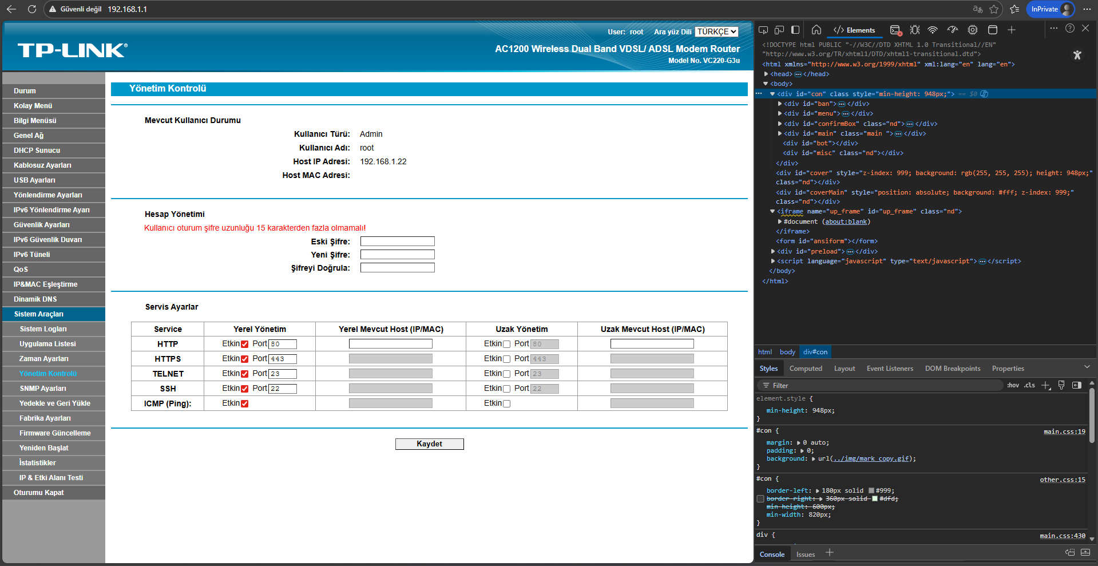Expand the div id="menu" node
The height and width of the screenshot is (566, 1098).
point(780,113)
